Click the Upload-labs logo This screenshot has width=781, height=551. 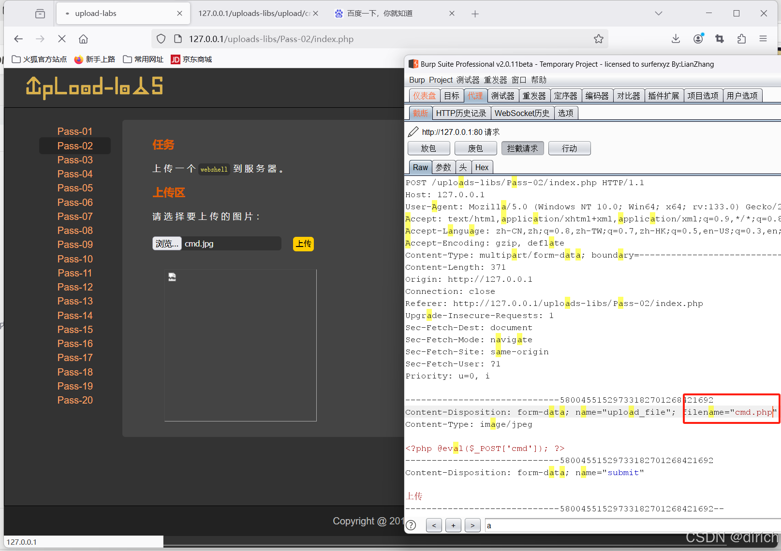click(95, 87)
